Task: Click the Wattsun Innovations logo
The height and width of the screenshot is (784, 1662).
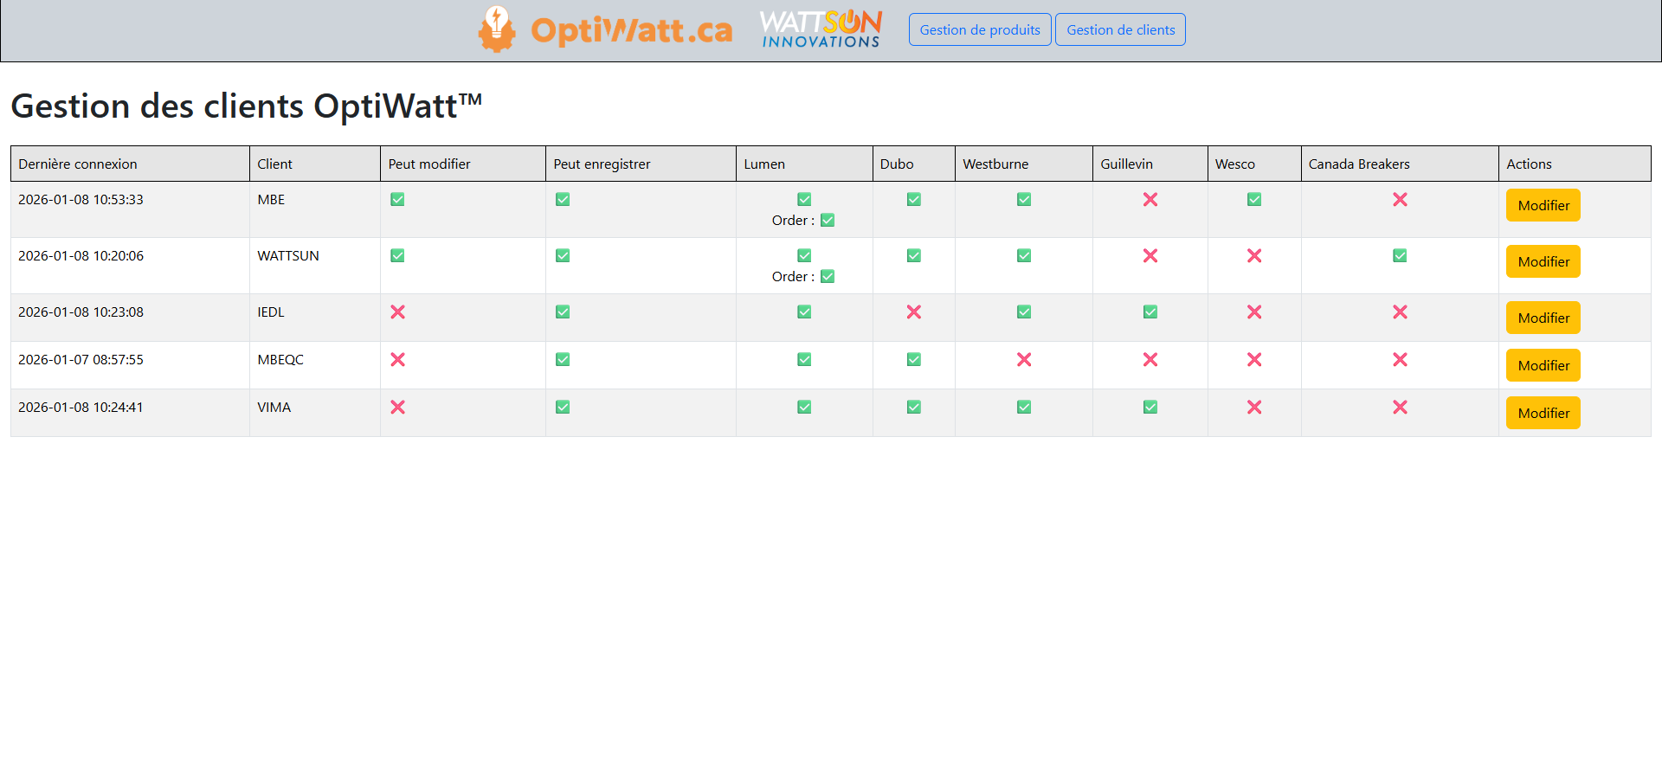Action: click(821, 29)
